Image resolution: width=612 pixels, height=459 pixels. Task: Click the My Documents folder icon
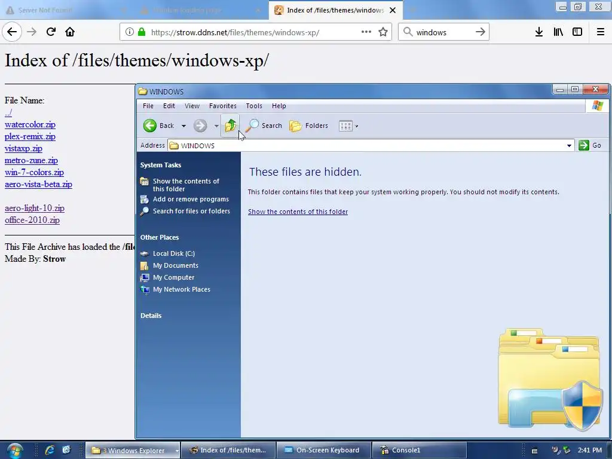coord(145,266)
